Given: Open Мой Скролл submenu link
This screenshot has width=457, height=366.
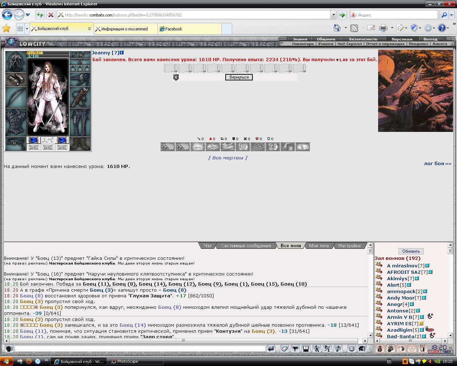Looking at the screenshot, I should click(350, 44).
